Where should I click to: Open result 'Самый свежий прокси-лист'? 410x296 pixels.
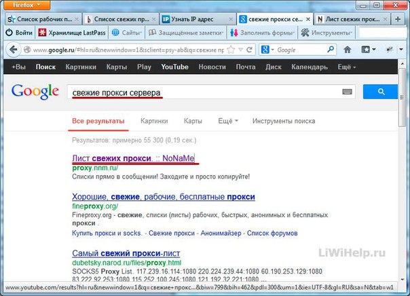pos(126,253)
